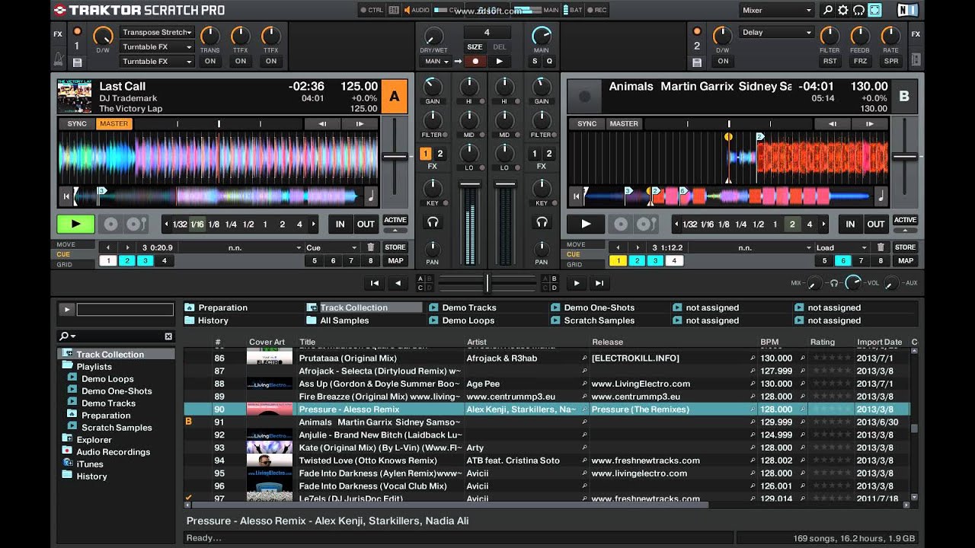Open the Load type dropdown on deck B

pos(842,247)
